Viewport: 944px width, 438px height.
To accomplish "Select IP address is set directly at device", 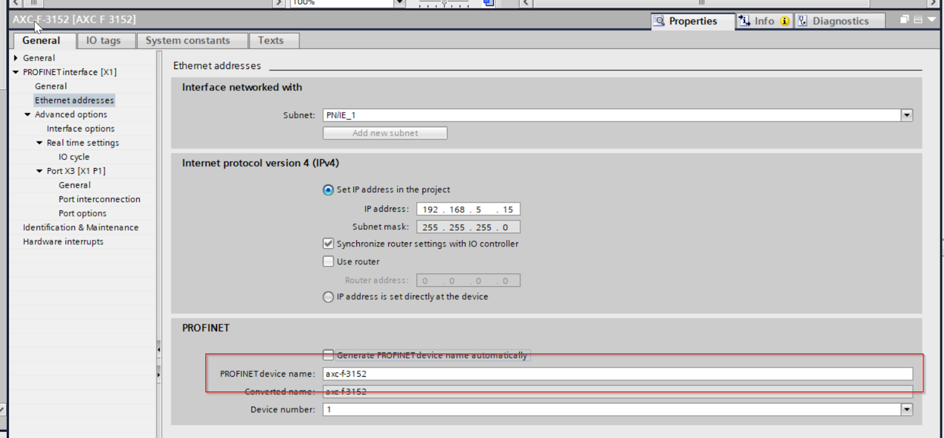I will (x=328, y=297).
